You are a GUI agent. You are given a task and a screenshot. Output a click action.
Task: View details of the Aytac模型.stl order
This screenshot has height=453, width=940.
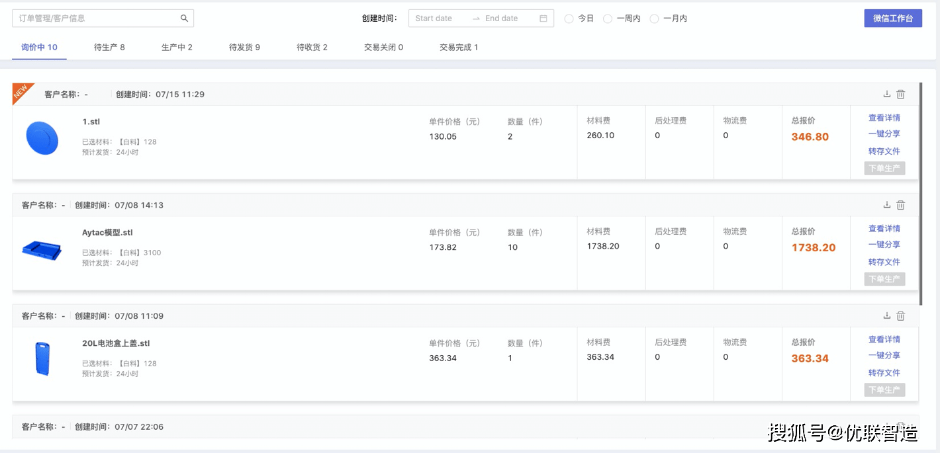[884, 229]
